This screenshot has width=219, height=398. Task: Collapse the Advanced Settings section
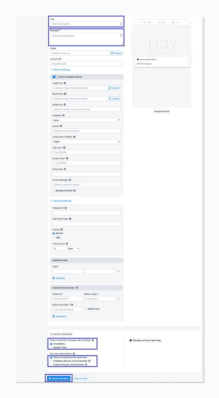click(61, 201)
